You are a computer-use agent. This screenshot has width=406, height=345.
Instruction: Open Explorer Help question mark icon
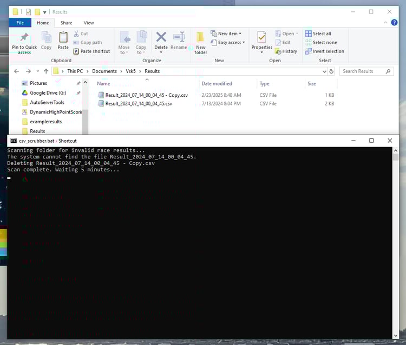click(394, 23)
